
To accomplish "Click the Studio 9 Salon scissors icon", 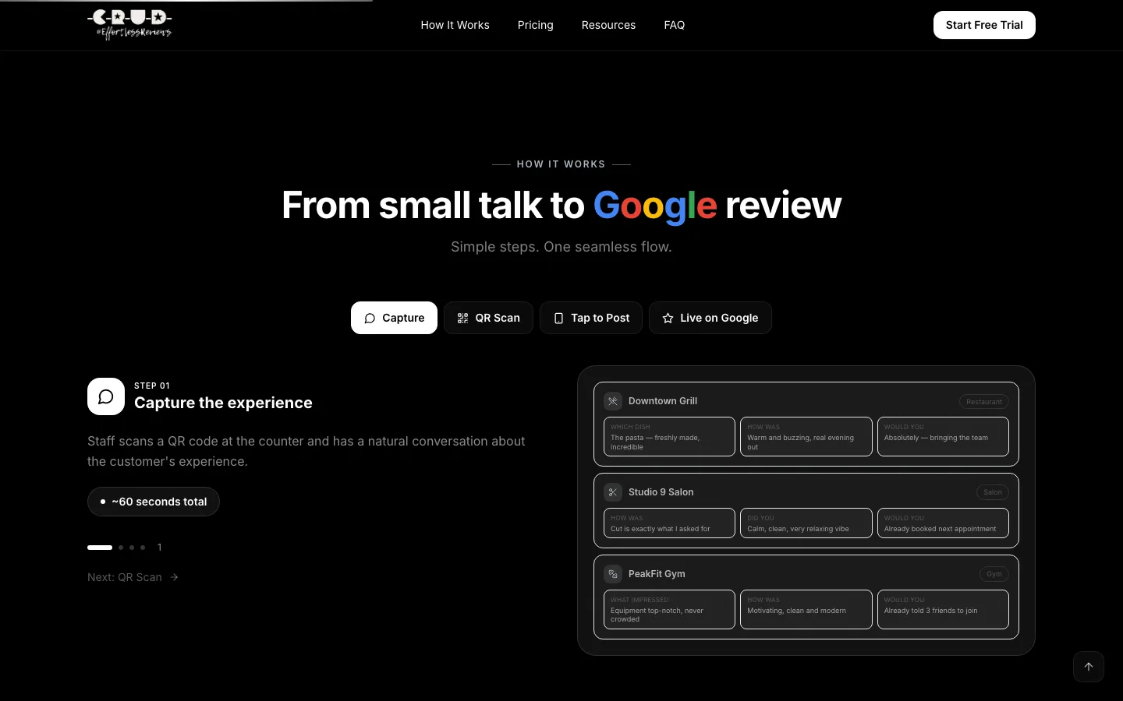I will pos(613,492).
